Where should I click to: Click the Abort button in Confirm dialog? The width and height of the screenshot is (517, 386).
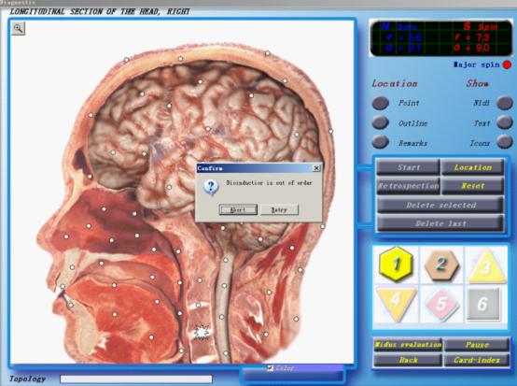tap(238, 209)
